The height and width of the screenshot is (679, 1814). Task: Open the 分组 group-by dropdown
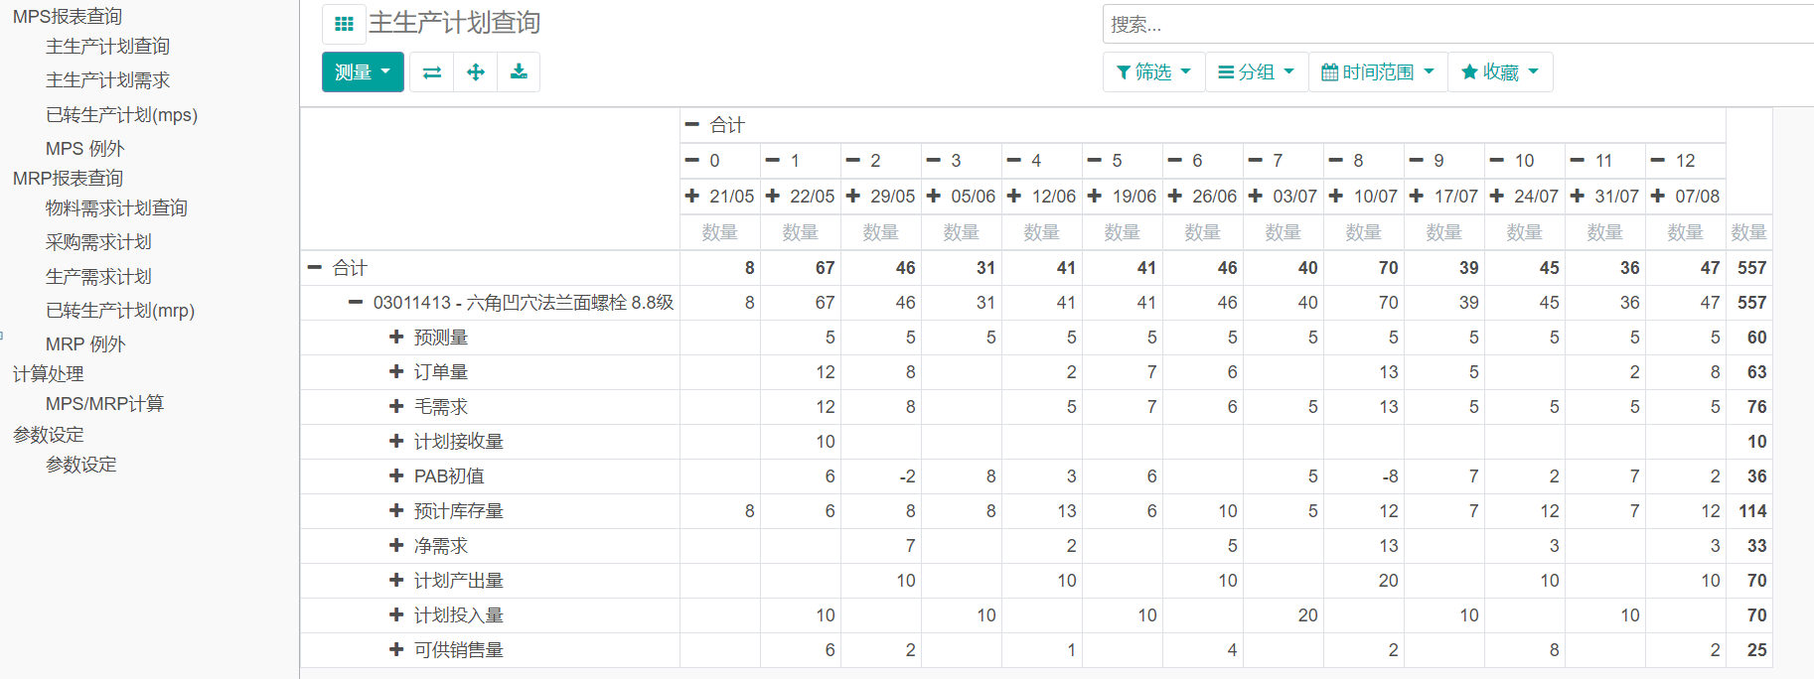(1256, 72)
